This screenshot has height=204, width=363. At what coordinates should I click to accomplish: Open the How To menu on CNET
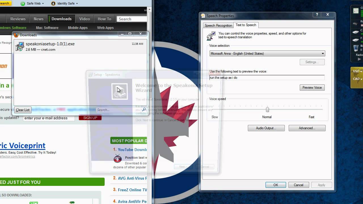[x=104, y=19]
